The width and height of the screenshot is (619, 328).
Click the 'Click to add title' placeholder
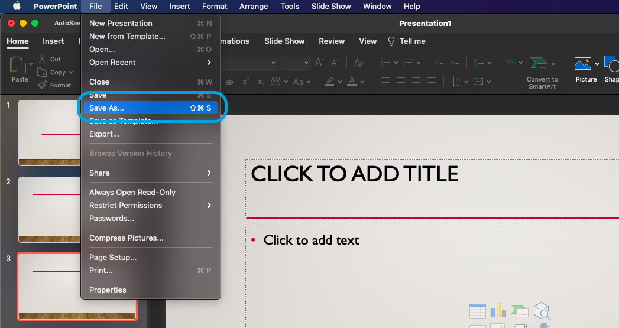tap(432, 189)
